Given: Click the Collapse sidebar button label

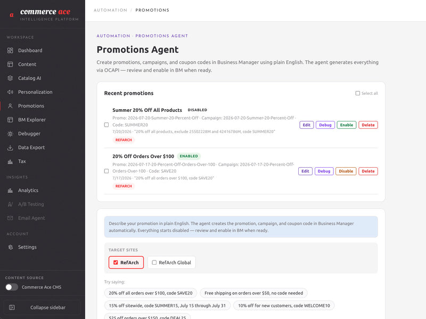Looking at the screenshot, I should (48, 308).
